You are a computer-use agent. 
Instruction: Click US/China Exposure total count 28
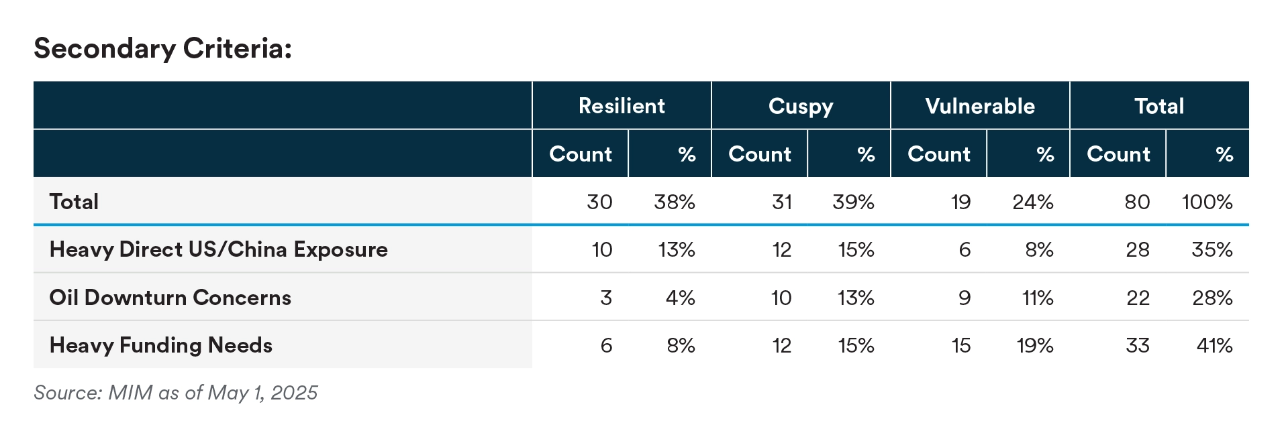pos(1137,249)
